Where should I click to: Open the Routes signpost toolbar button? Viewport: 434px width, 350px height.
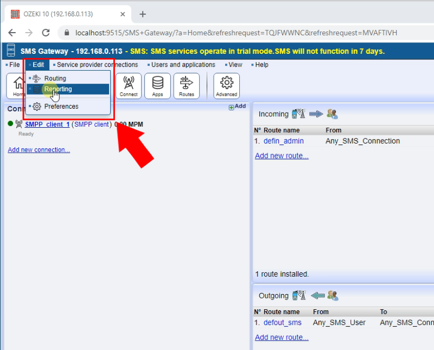[187, 86]
